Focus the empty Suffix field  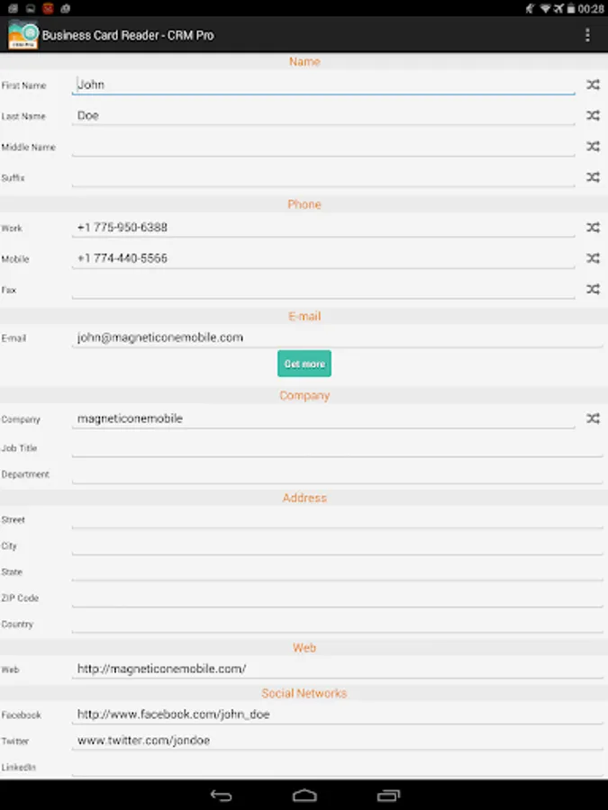(323, 177)
